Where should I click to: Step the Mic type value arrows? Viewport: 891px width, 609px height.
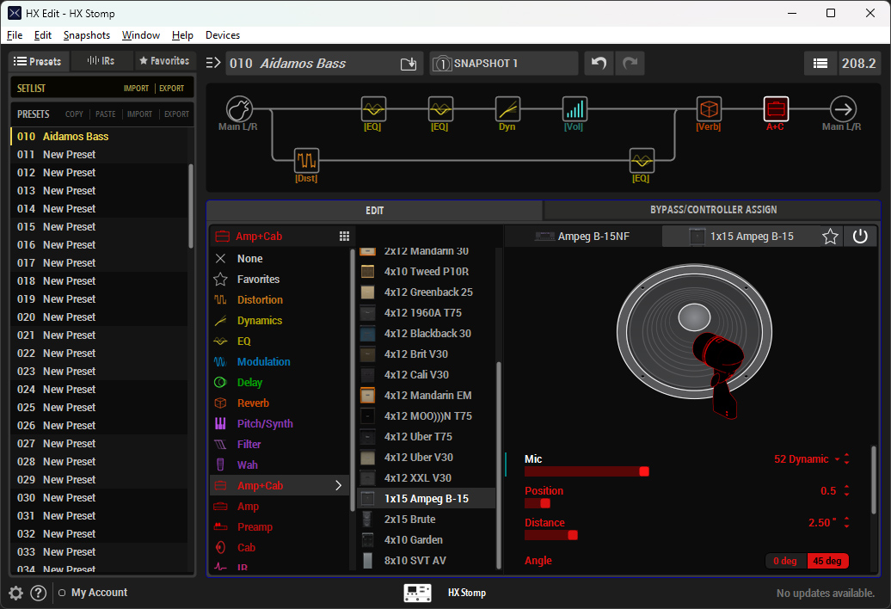(x=846, y=459)
